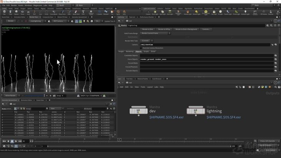Toggle the realtime playback button

pyautogui.click(x=16, y=146)
